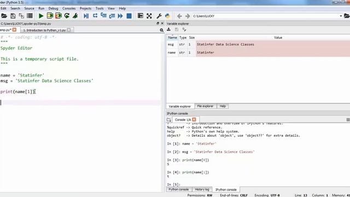Maximize the current pane icon

tap(141, 16)
